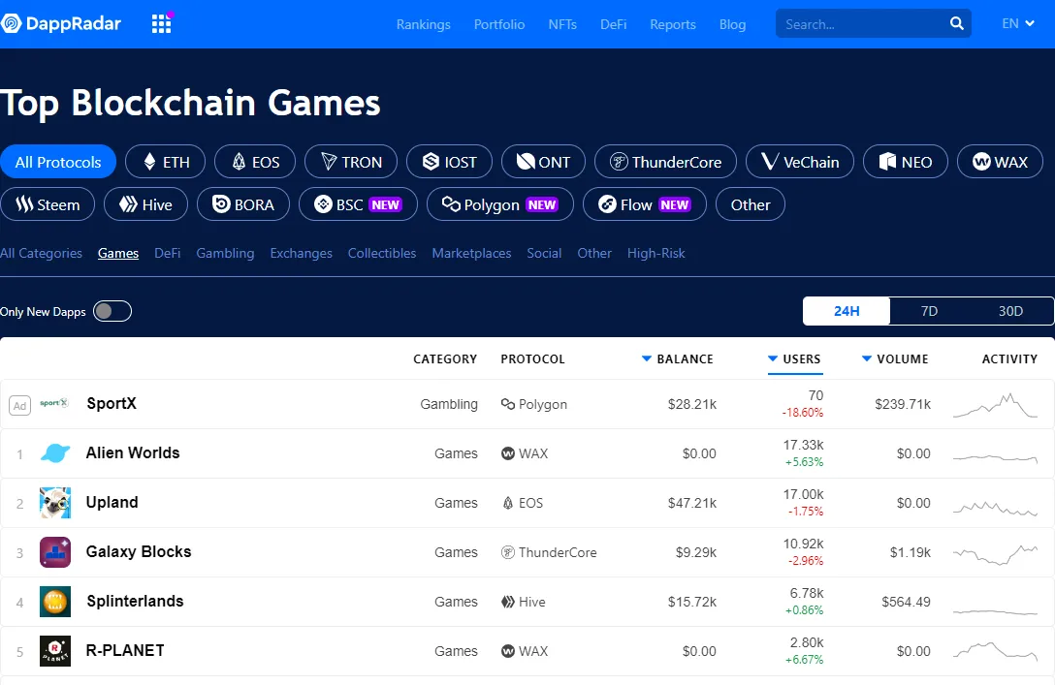Screen dimensions: 1055x685
Task: Switch to Collectibles category tab
Action: (381, 254)
